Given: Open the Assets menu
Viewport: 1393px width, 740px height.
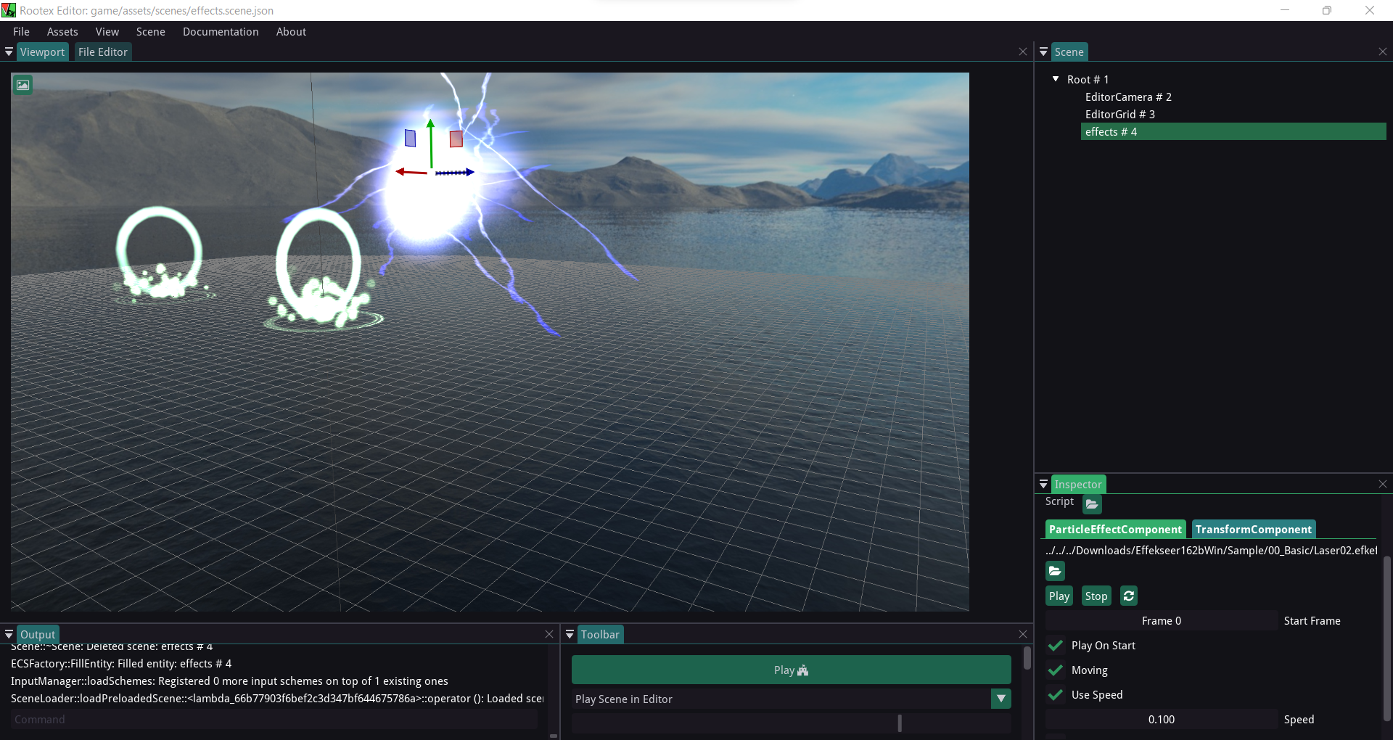Looking at the screenshot, I should point(62,31).
